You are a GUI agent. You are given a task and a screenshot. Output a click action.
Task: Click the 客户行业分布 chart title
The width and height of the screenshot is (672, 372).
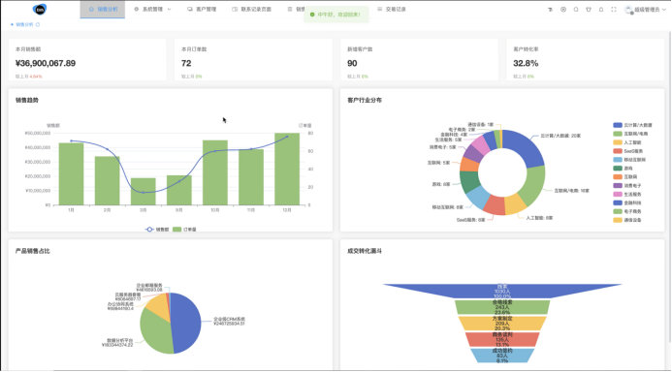(x=365, y=100)
